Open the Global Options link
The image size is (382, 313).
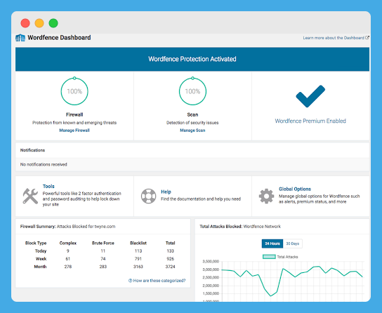[295, 189]
